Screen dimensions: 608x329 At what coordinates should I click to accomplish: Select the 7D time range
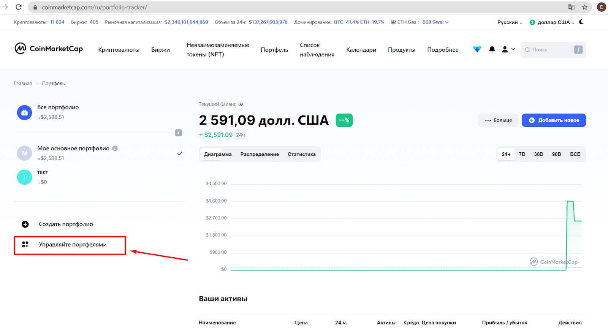(522, 154)
